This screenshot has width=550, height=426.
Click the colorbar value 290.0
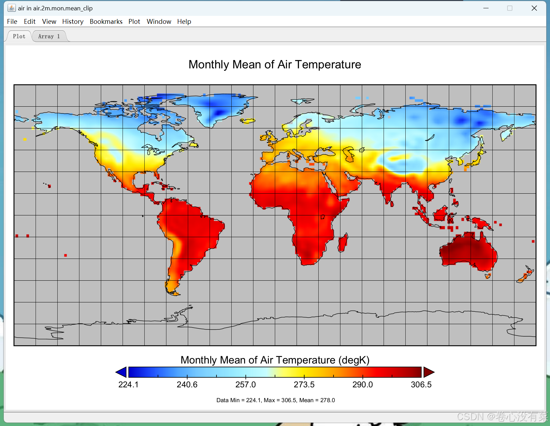pyautogui.click(x=363, y=385)
